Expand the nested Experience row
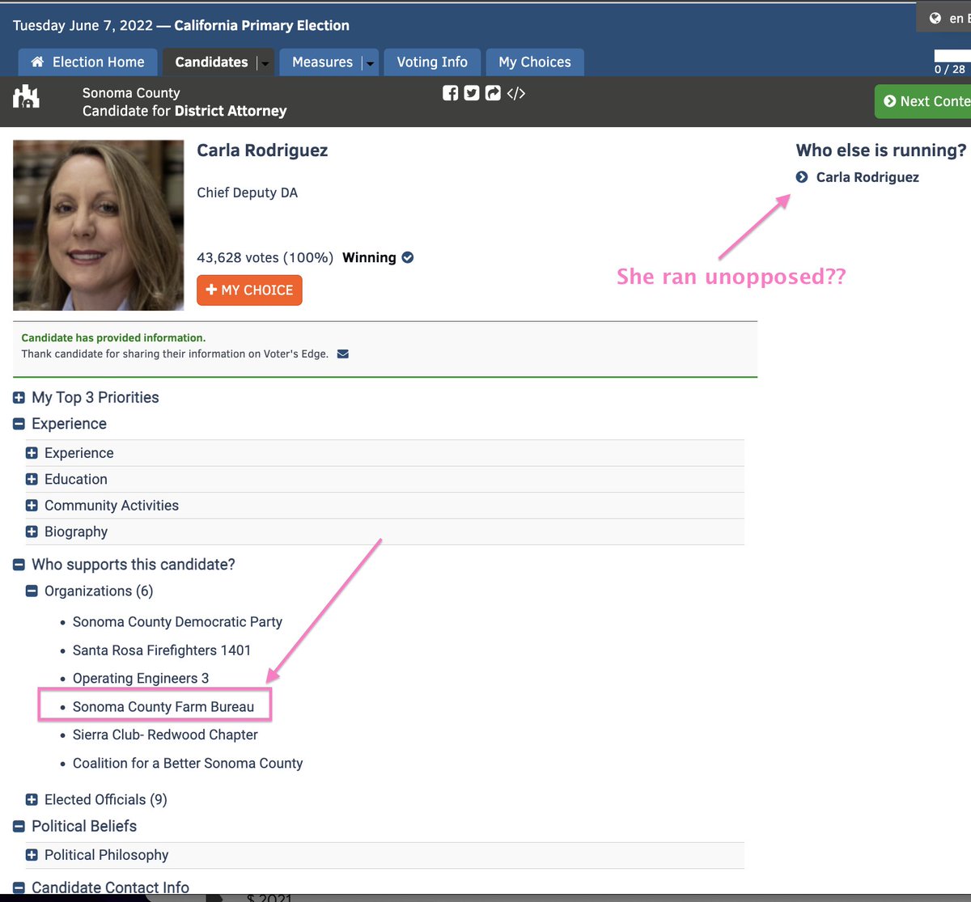This screenshot has width=971, height=902. point(32,453)
